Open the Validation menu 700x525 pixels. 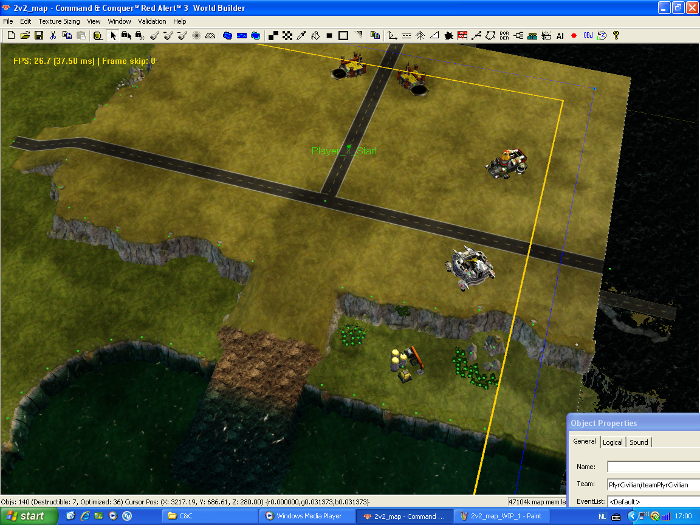(152, 21)
